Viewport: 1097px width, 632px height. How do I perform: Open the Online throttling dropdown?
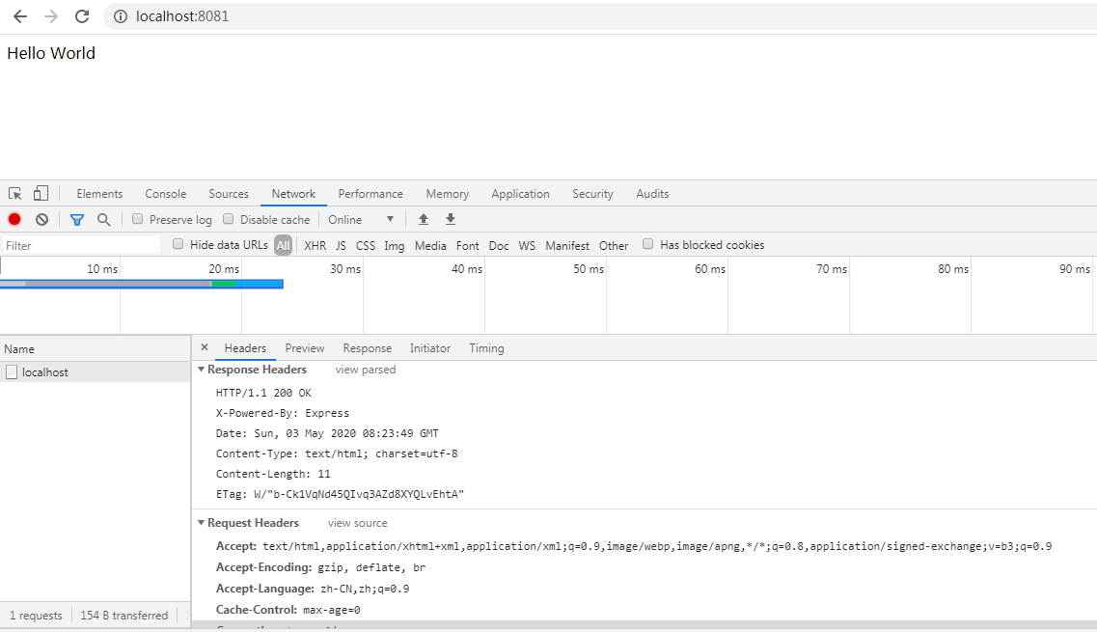point(361,220)
